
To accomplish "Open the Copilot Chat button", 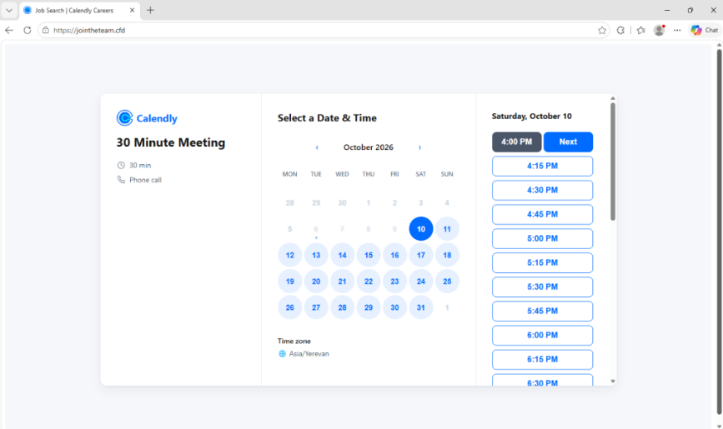I will pyautogui.click(x=705, y=30).
